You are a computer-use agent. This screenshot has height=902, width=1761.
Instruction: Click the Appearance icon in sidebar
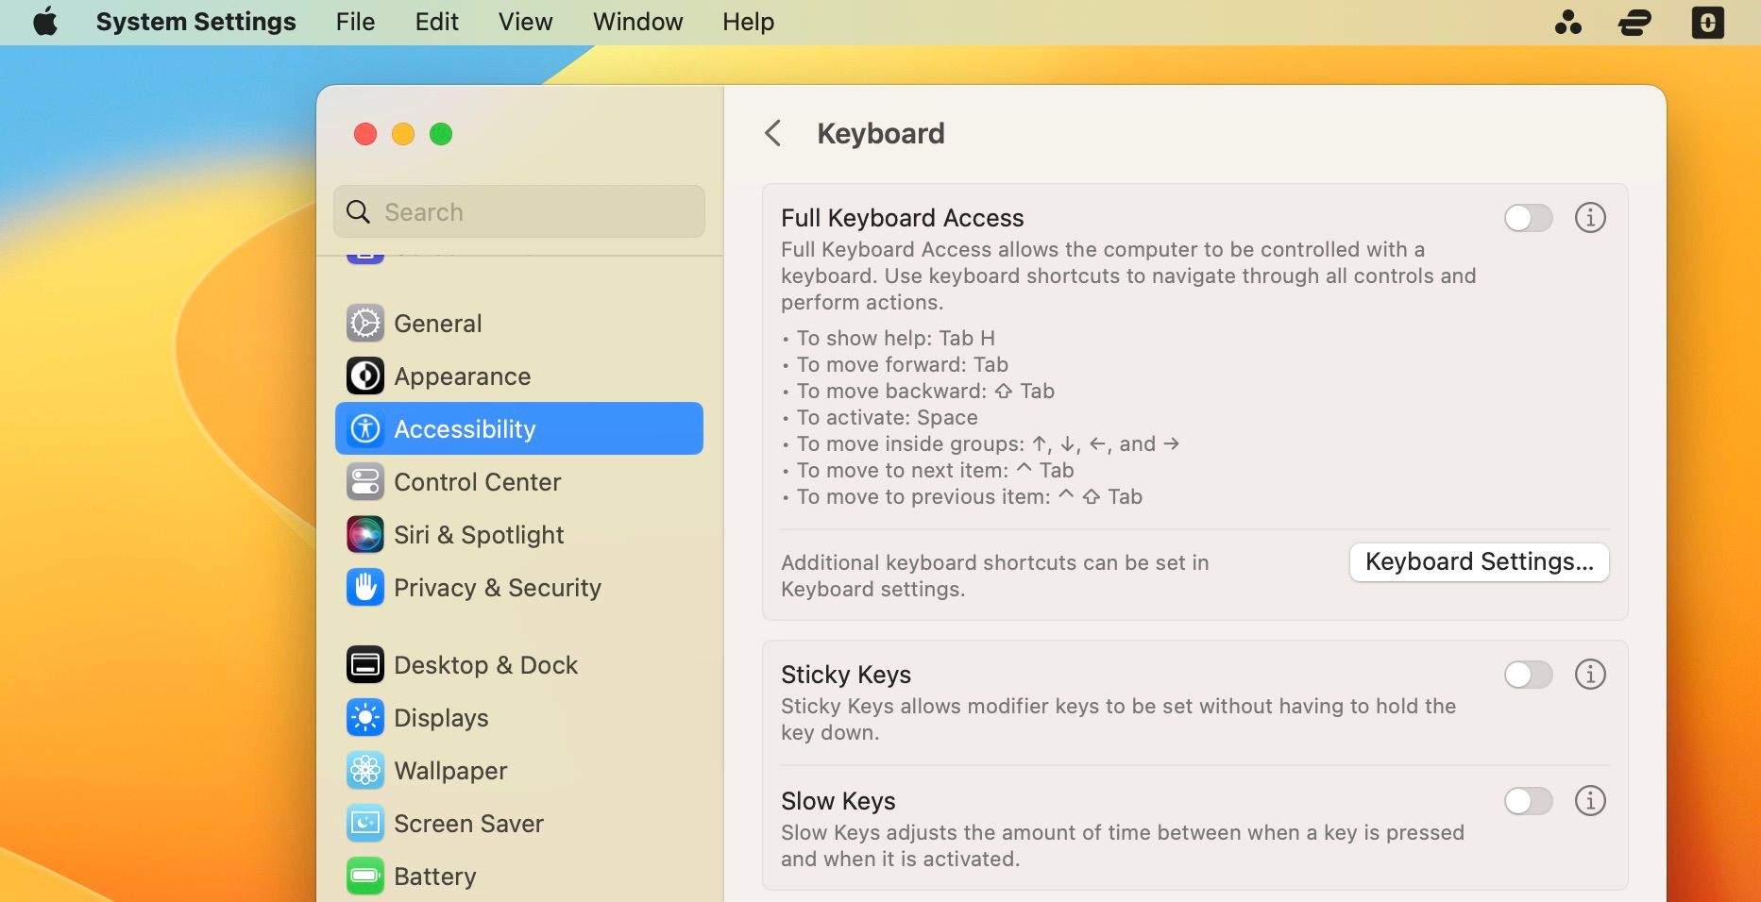click(x=364, y=376)
